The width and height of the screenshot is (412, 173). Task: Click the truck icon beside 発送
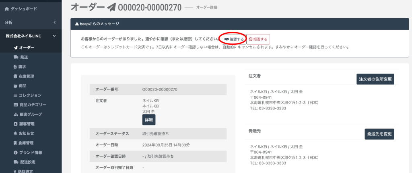pos(16,57)
